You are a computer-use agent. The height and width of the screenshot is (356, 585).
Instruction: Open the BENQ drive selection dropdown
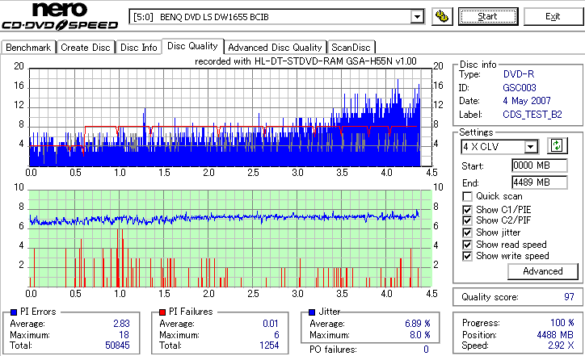(x=417, y=17)
